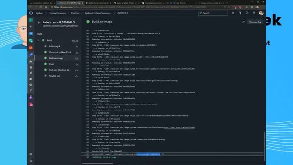Focus the header Search field

pyautogui.click(x=213, y=13)
